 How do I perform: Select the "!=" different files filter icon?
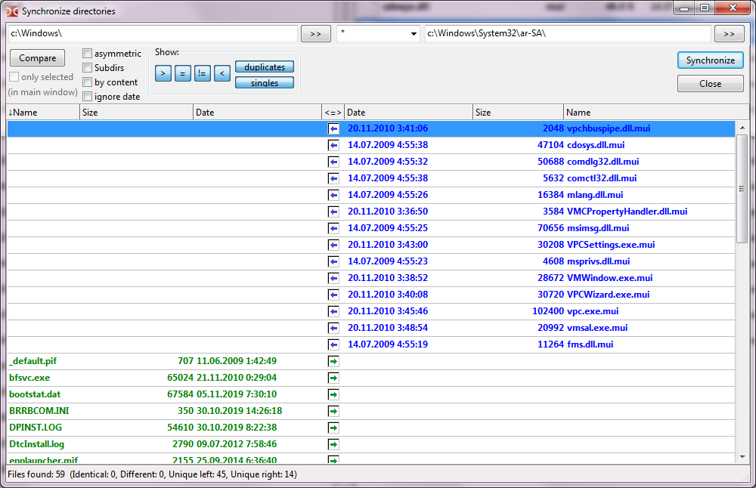[202, 73]
